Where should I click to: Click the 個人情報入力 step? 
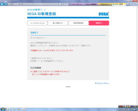click(58, 23)
